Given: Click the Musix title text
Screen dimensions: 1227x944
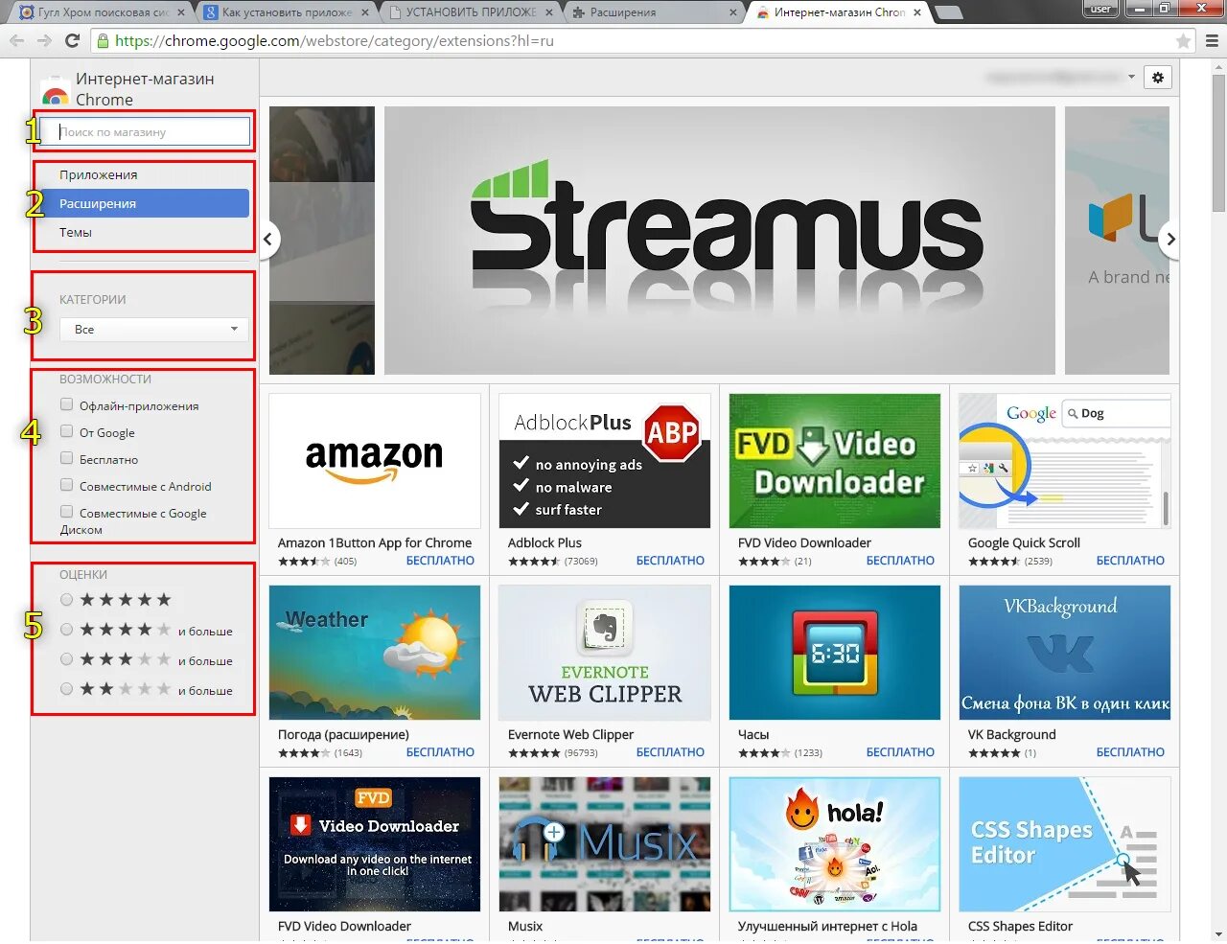Looking at the screenshot, I should click(524, 926).
